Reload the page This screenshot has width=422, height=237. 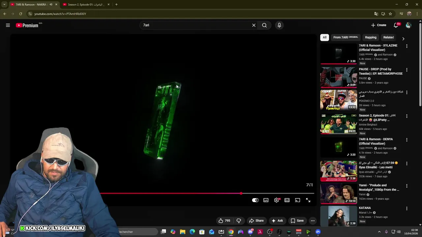(20, 14)
